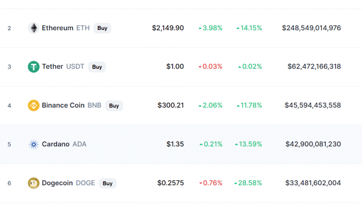Click Binance Coin's price $300.21
This screenshot has width=362, height=207.
[171, 106]
